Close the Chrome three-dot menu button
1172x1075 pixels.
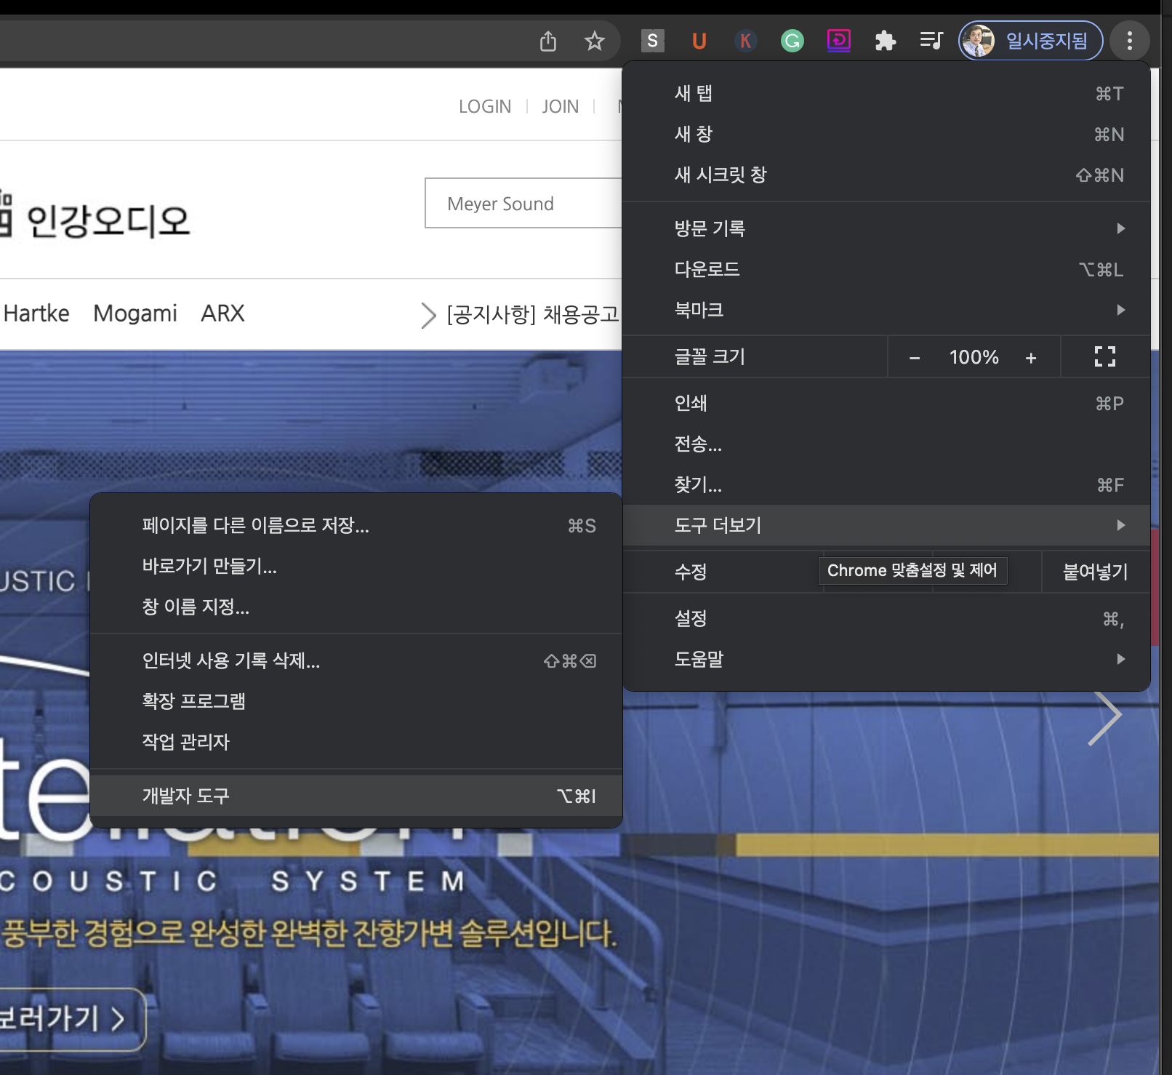pos(1129,41)
